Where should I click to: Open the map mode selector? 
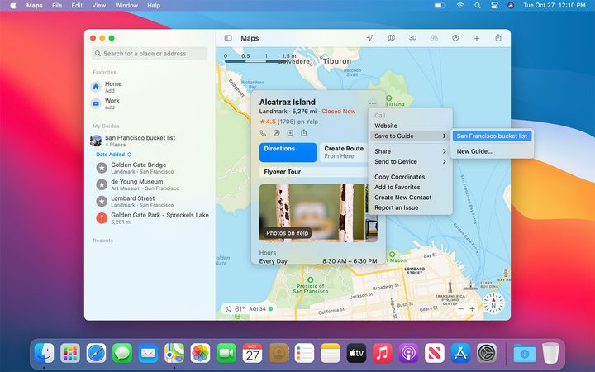[391, 38]
